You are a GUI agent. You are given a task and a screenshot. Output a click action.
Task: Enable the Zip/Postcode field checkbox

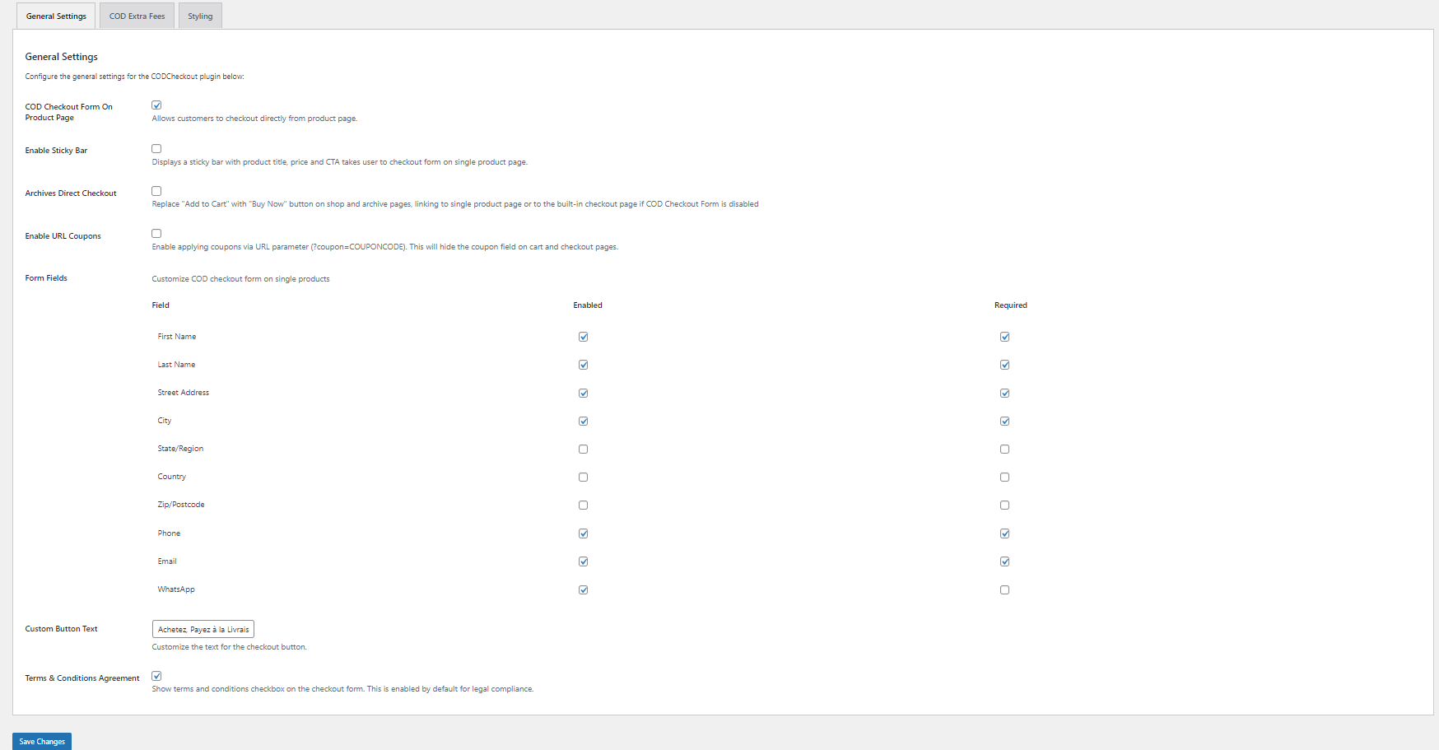coord(584,505)
